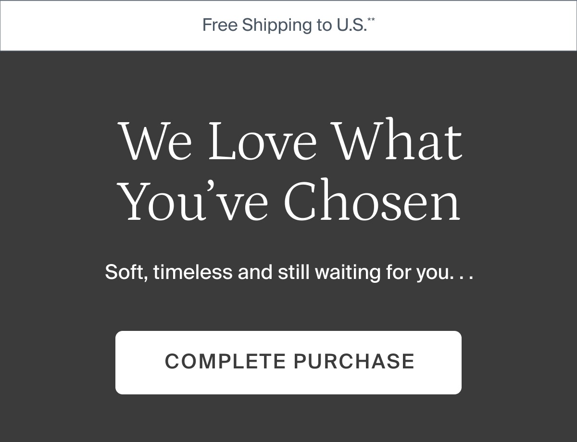Click the word COMPLETE on the white button
The image size is (577, 442).
226,361
